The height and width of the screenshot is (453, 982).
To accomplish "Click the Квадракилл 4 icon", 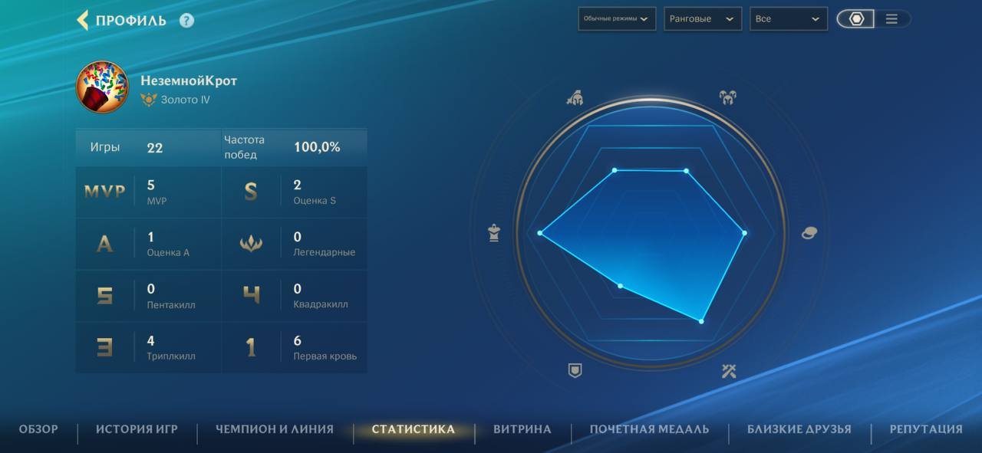I will click(251, 295).
